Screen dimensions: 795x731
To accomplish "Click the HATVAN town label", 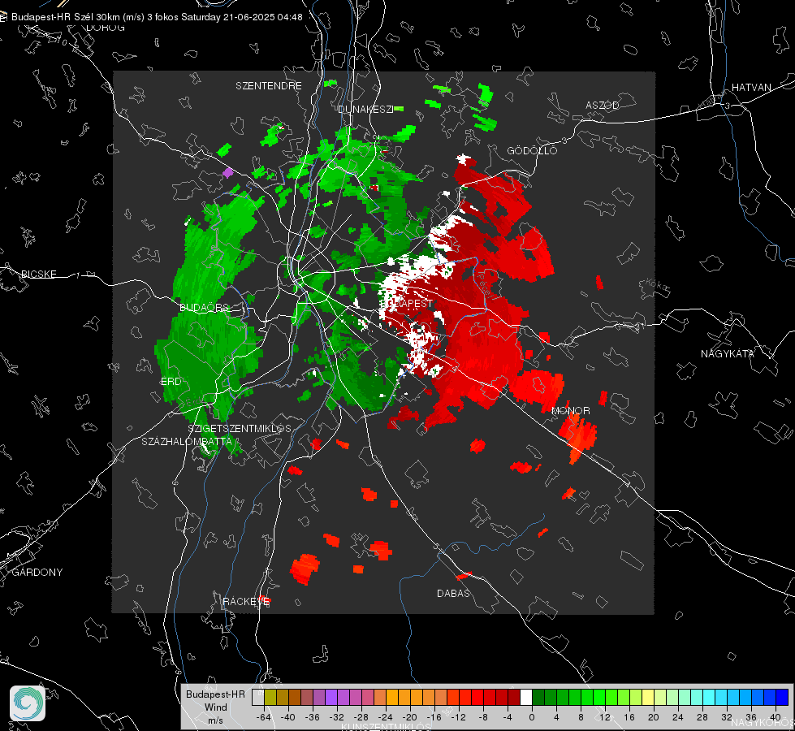I will 751,87.
